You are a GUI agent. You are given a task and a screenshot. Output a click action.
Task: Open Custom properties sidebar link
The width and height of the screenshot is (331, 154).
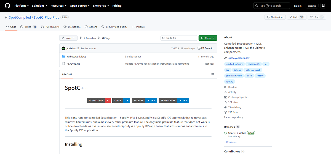click(x=236, y=97)
